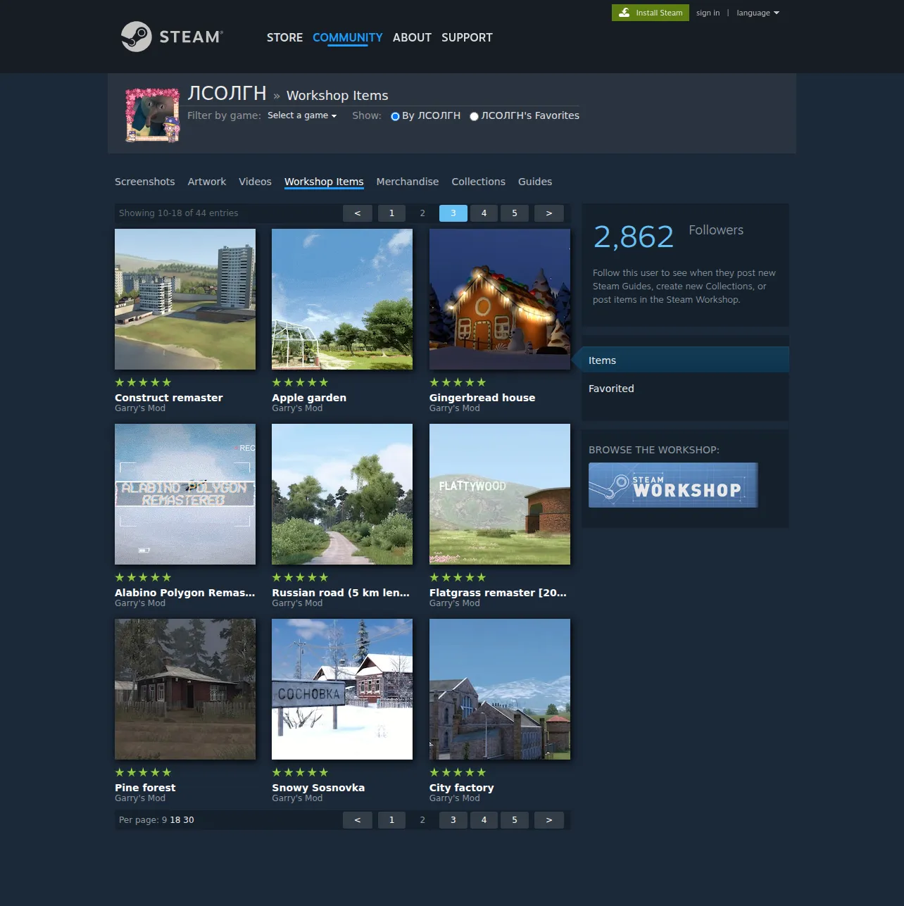Switch to the Merchandise tab
Screen dimensions: 904x906
tap(408, 182)
